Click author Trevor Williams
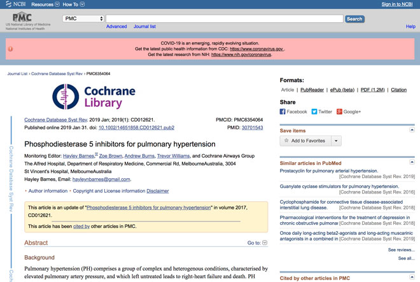This screenshot has height=282, width=420. point(173,156)
